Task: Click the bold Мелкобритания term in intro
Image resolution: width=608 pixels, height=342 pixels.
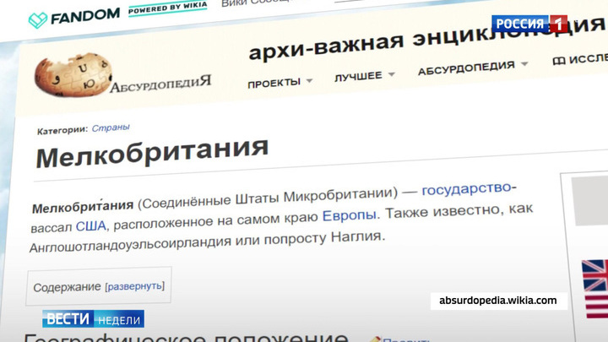Action: point(83,206)
